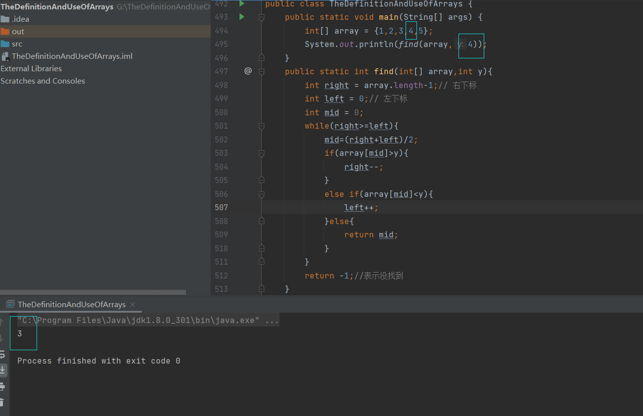
Task: Click 'int left = 0;' declaration
Action: [336, 98]
